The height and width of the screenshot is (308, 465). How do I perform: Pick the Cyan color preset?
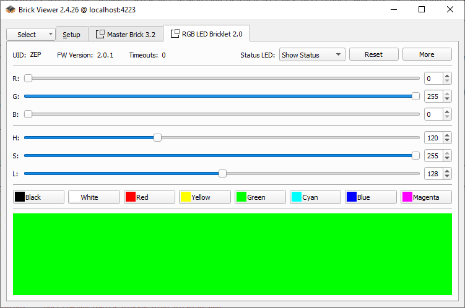[x=315, y=197]
